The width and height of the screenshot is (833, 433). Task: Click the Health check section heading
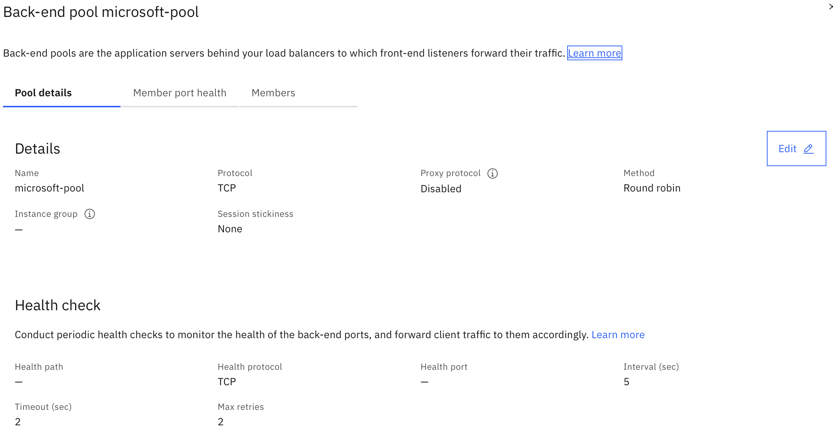(x=57, y=305)
